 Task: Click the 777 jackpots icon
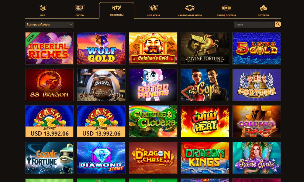(116, 8)
